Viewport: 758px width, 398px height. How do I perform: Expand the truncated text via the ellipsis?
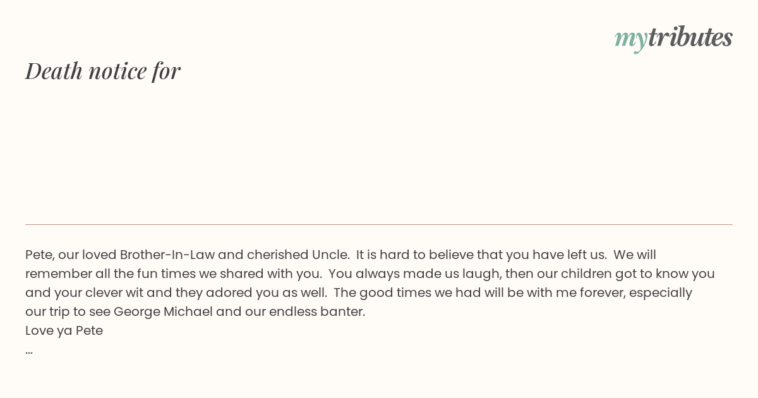(x=29, y=350)
